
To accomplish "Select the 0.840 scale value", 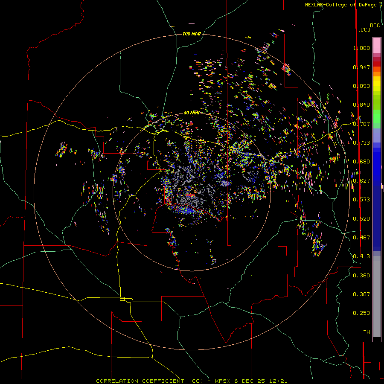I will pyautogui.click(x=361, y=105).
